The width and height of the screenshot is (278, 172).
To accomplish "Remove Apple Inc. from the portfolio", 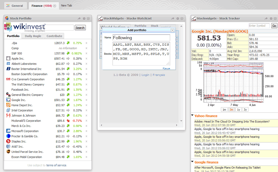I will click(x=86, y=58).
